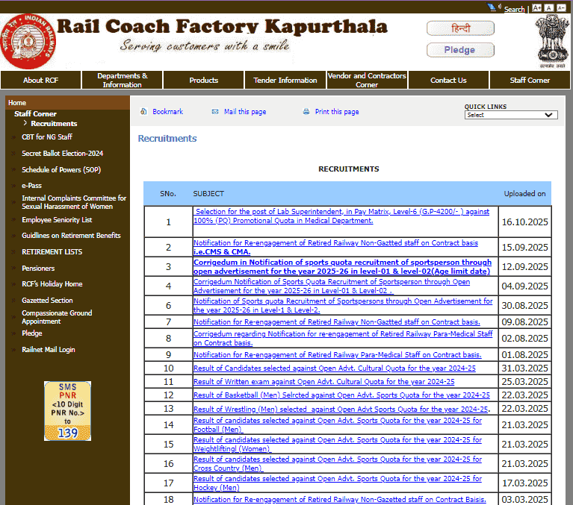The height and width of the screenshot is (505, 573).
Task: Open Cross Country (Men) result link
Action: point(337,463)
